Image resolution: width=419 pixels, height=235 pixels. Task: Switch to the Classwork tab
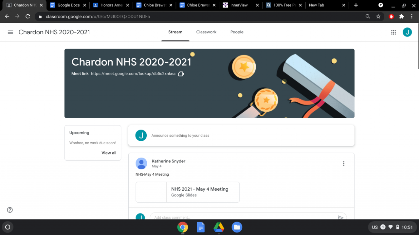(206, 32)
